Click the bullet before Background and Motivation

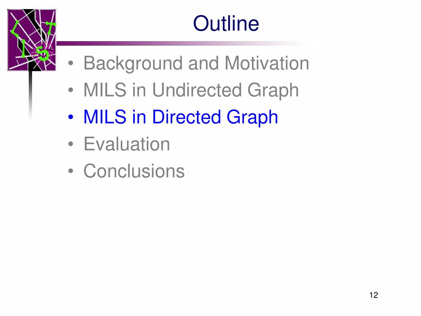click(x=71, y=63)
